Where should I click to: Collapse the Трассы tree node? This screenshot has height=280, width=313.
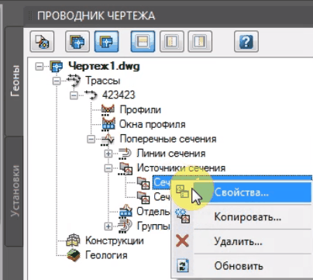[57, 81]
